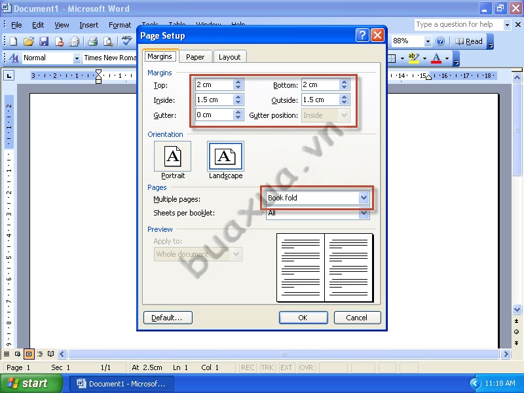
Task: Open the File menu
Action: coord(16,25)
